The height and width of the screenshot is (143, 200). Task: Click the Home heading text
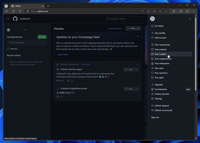click(59, 29)
